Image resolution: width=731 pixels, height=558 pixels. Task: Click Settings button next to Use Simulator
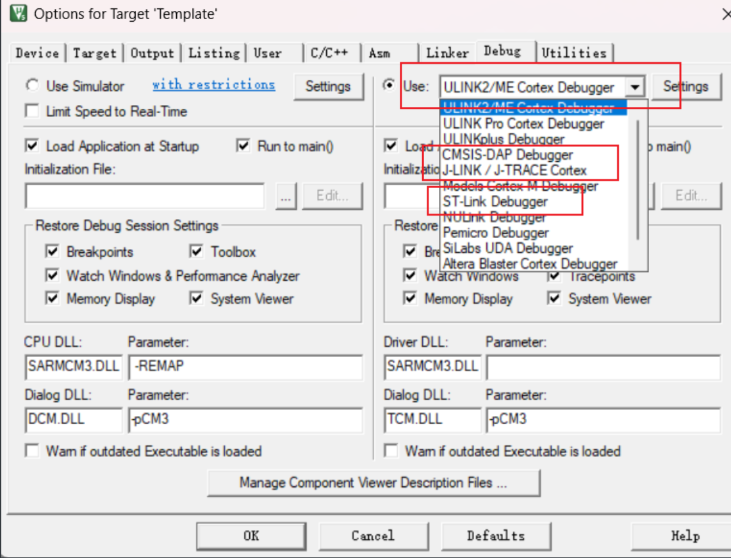pos(328,86)
